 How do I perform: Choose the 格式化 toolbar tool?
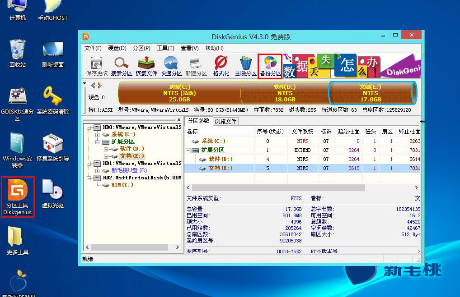[221, 66]
